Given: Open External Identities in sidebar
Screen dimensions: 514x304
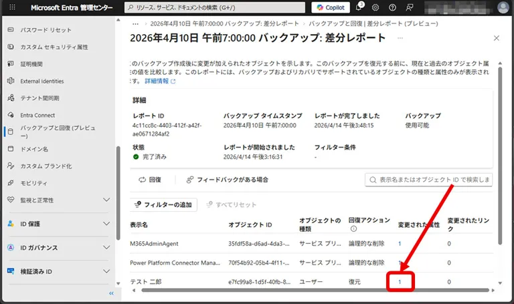Looking at the screenshot, I should pyautogui.click(x=42, y=81).
